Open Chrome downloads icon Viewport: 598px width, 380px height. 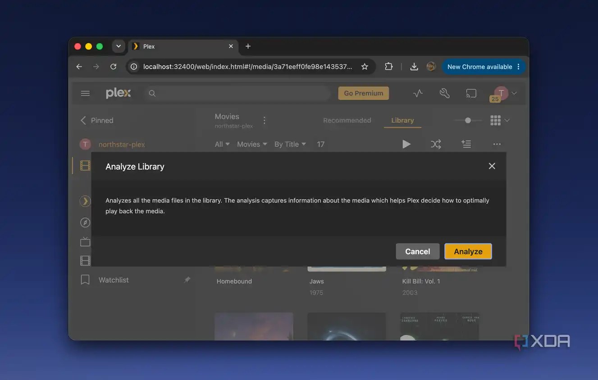[414, 67]
